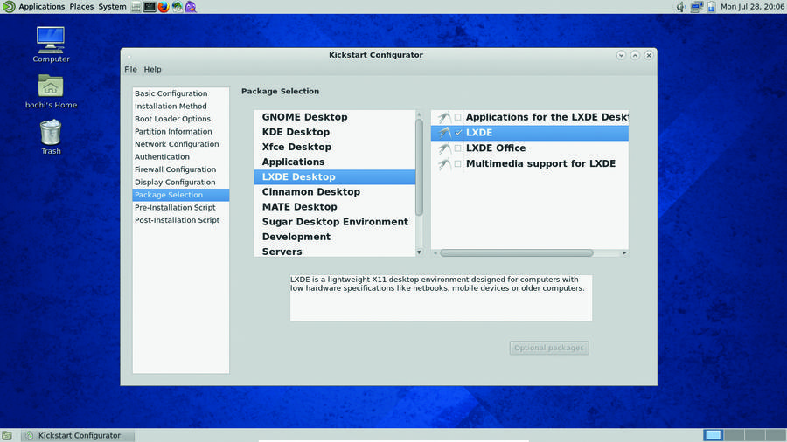Select KDE Desktop category
The image size is (787, 442).
335,132
